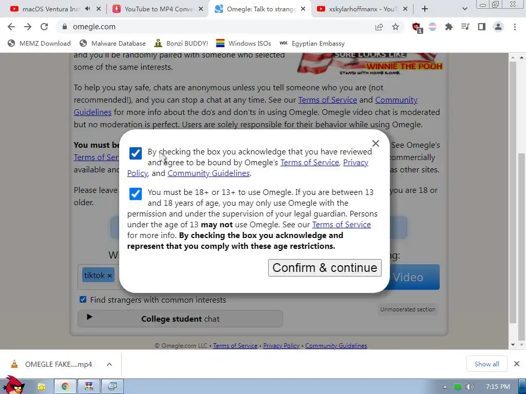Open the Chrome three-dot menu
Image resolution: width=526 pixels, height=394 pixels.
(x=515, y=27)
